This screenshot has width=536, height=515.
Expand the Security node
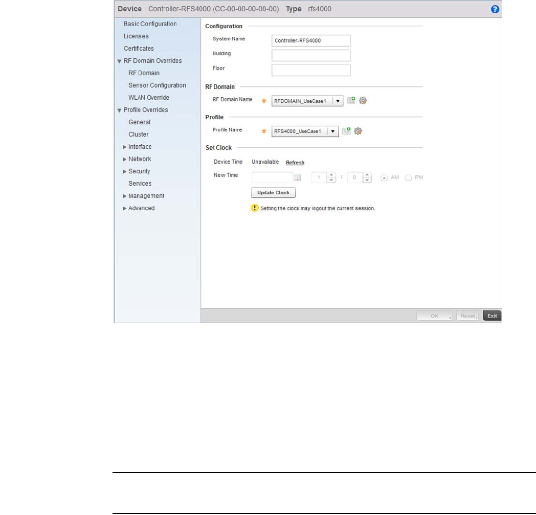tap(124, 171)
